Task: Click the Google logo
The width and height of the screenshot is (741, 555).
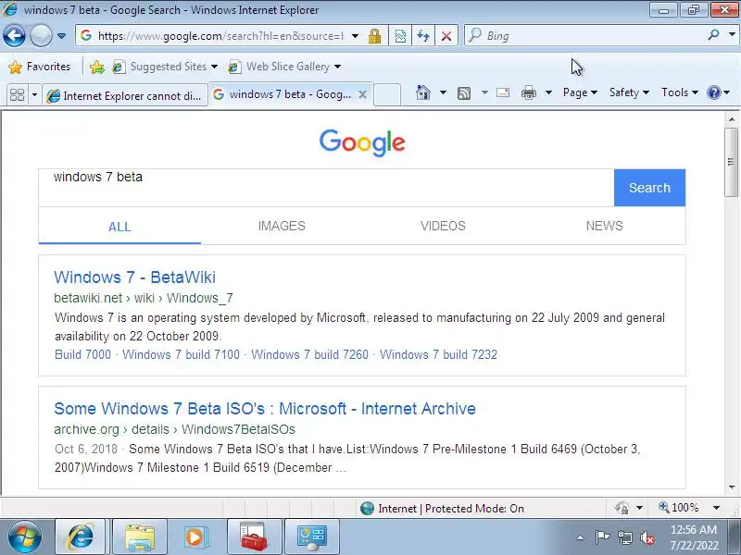Action: tap(362, 142)
